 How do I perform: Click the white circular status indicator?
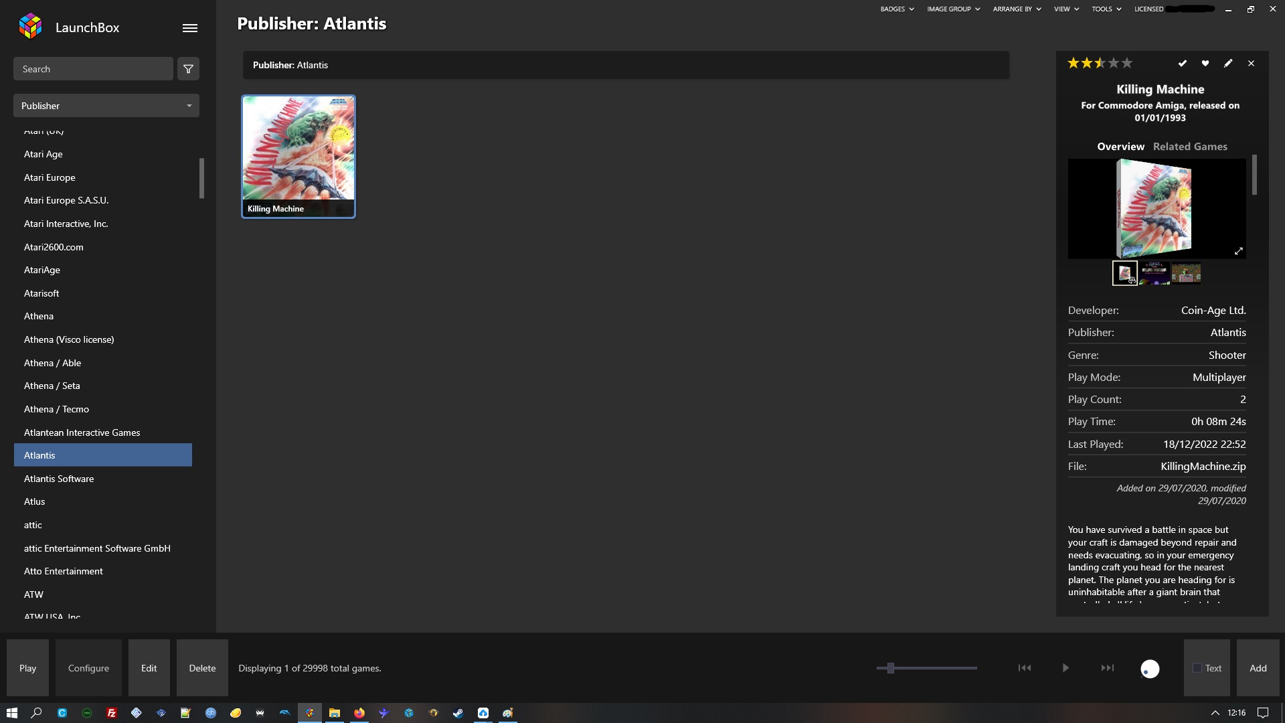click(1150, 669)
